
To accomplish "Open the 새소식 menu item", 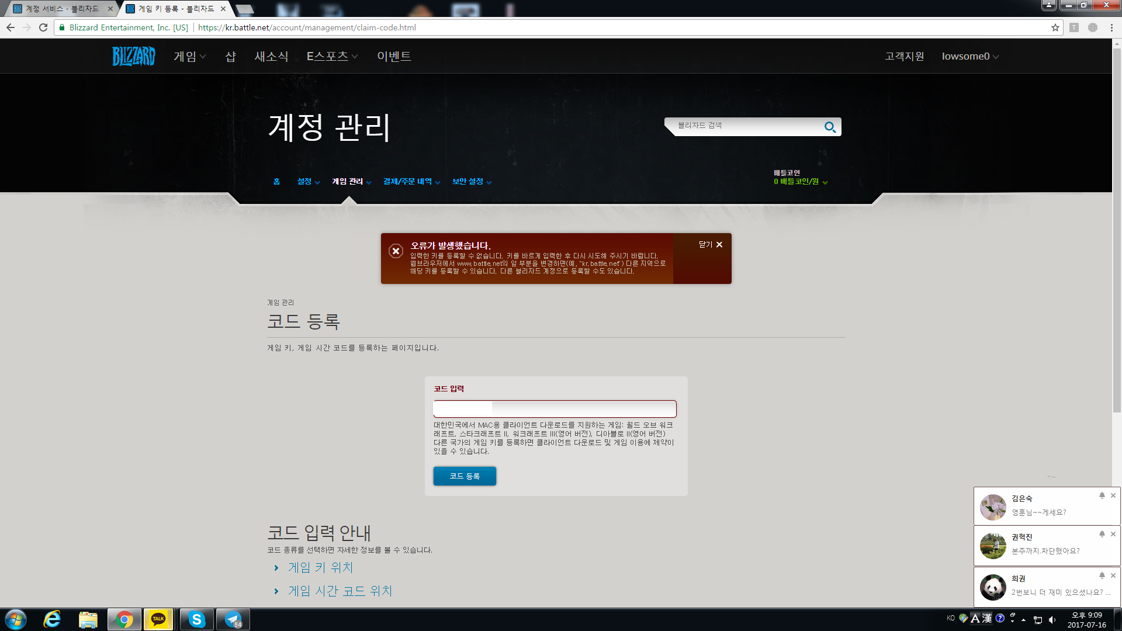I will [271, 56].
